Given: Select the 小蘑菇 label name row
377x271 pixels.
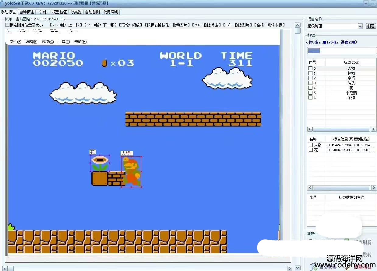Looking at the screenshot, I should (351, 93).
